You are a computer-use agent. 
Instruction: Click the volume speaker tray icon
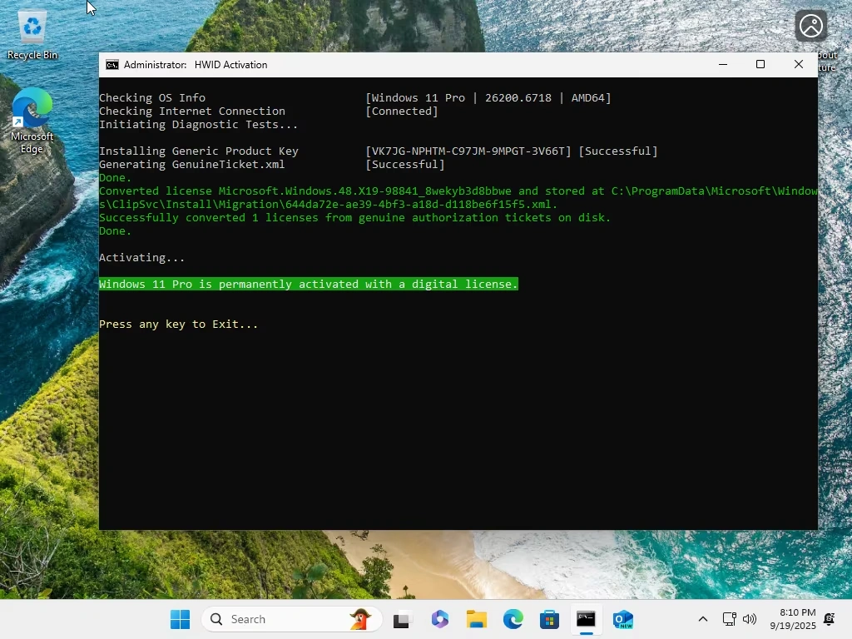pos(750,619)
